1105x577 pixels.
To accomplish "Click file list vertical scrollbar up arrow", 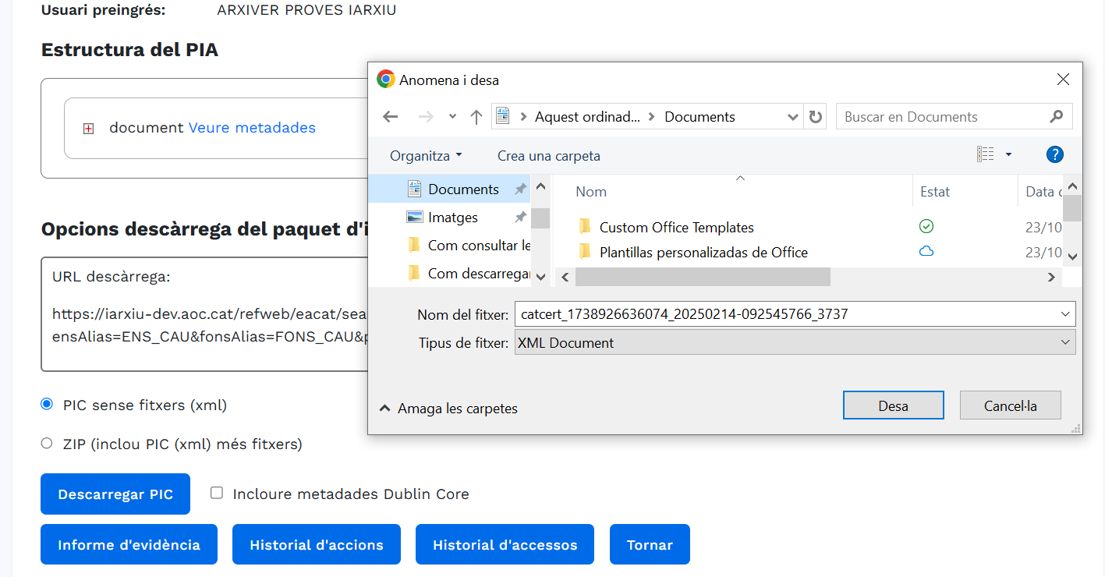I will coord(1072,186).
